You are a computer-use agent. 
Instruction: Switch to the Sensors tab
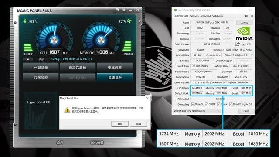(x=194, y=16)
